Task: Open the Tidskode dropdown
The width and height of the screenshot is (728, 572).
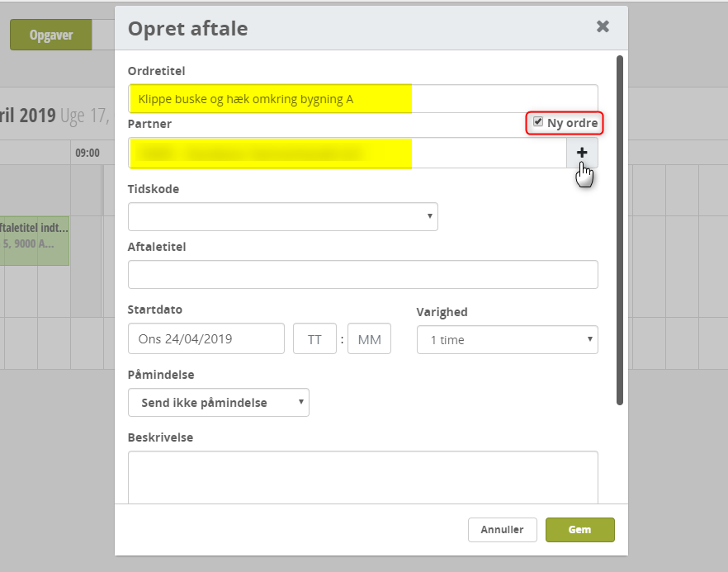Action: 282,216
